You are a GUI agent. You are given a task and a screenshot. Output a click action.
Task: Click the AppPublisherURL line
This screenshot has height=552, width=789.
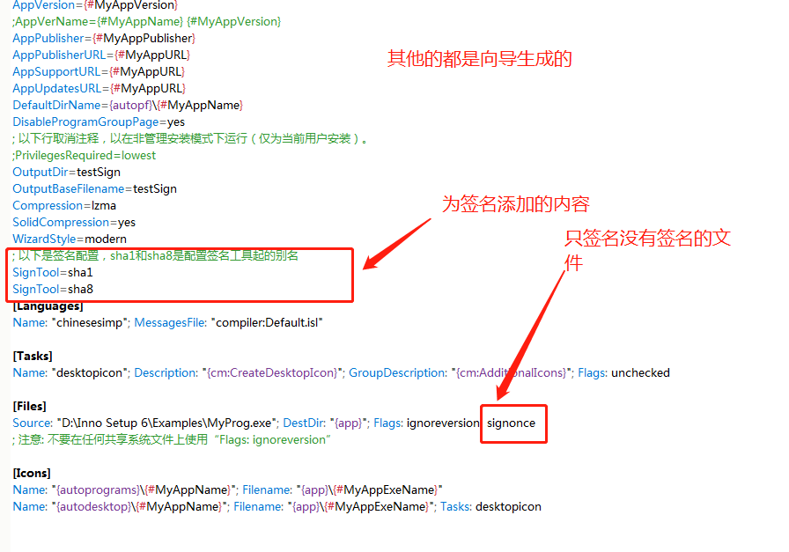tap(101, 55)
